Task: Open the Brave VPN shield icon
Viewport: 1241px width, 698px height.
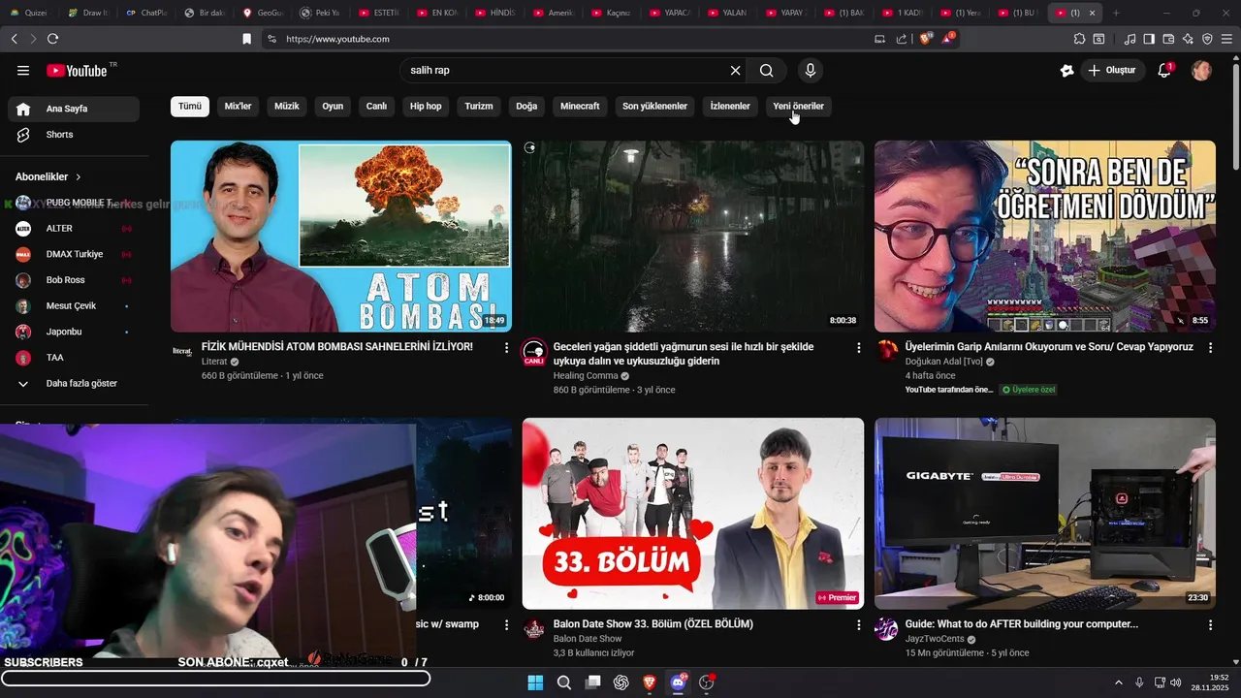Action: tap(1207, 39)
